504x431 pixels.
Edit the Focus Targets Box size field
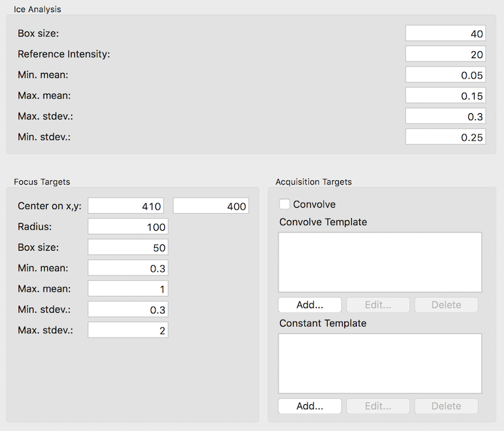(x=128, y=247)
